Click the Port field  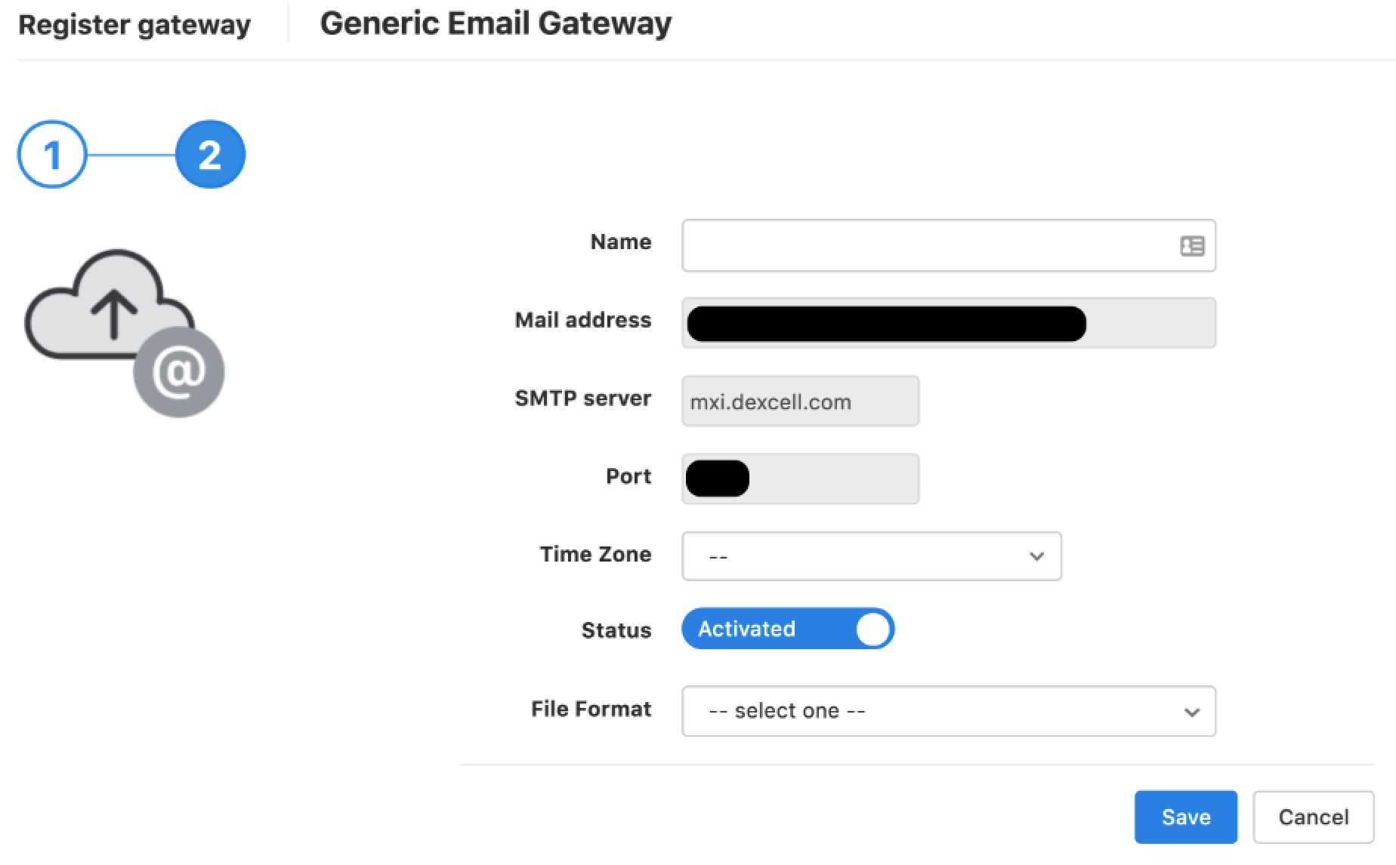coord(800,479)
